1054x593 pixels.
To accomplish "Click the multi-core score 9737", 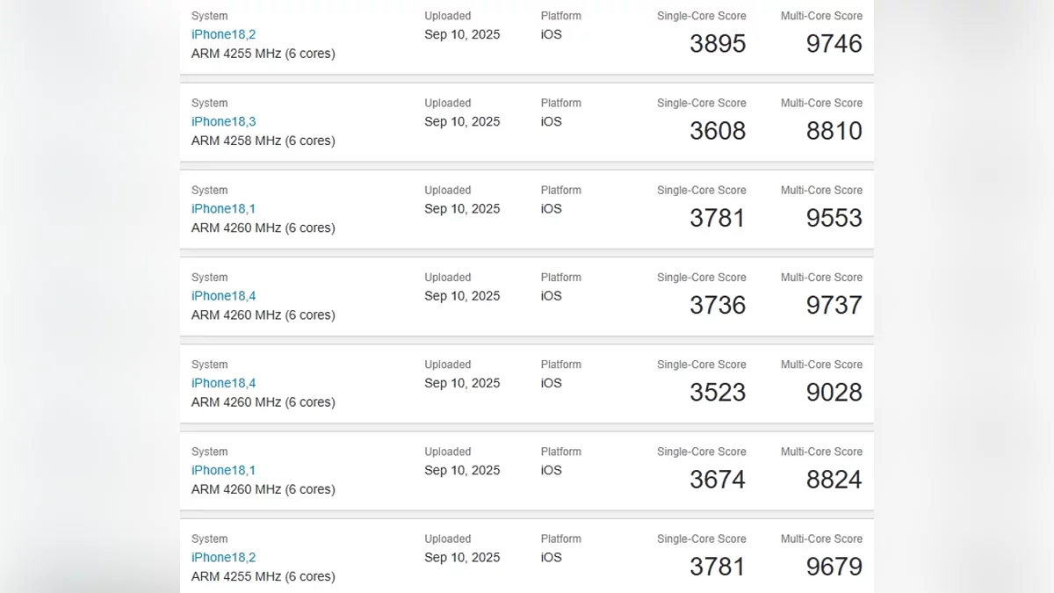I will pos(834,305).
